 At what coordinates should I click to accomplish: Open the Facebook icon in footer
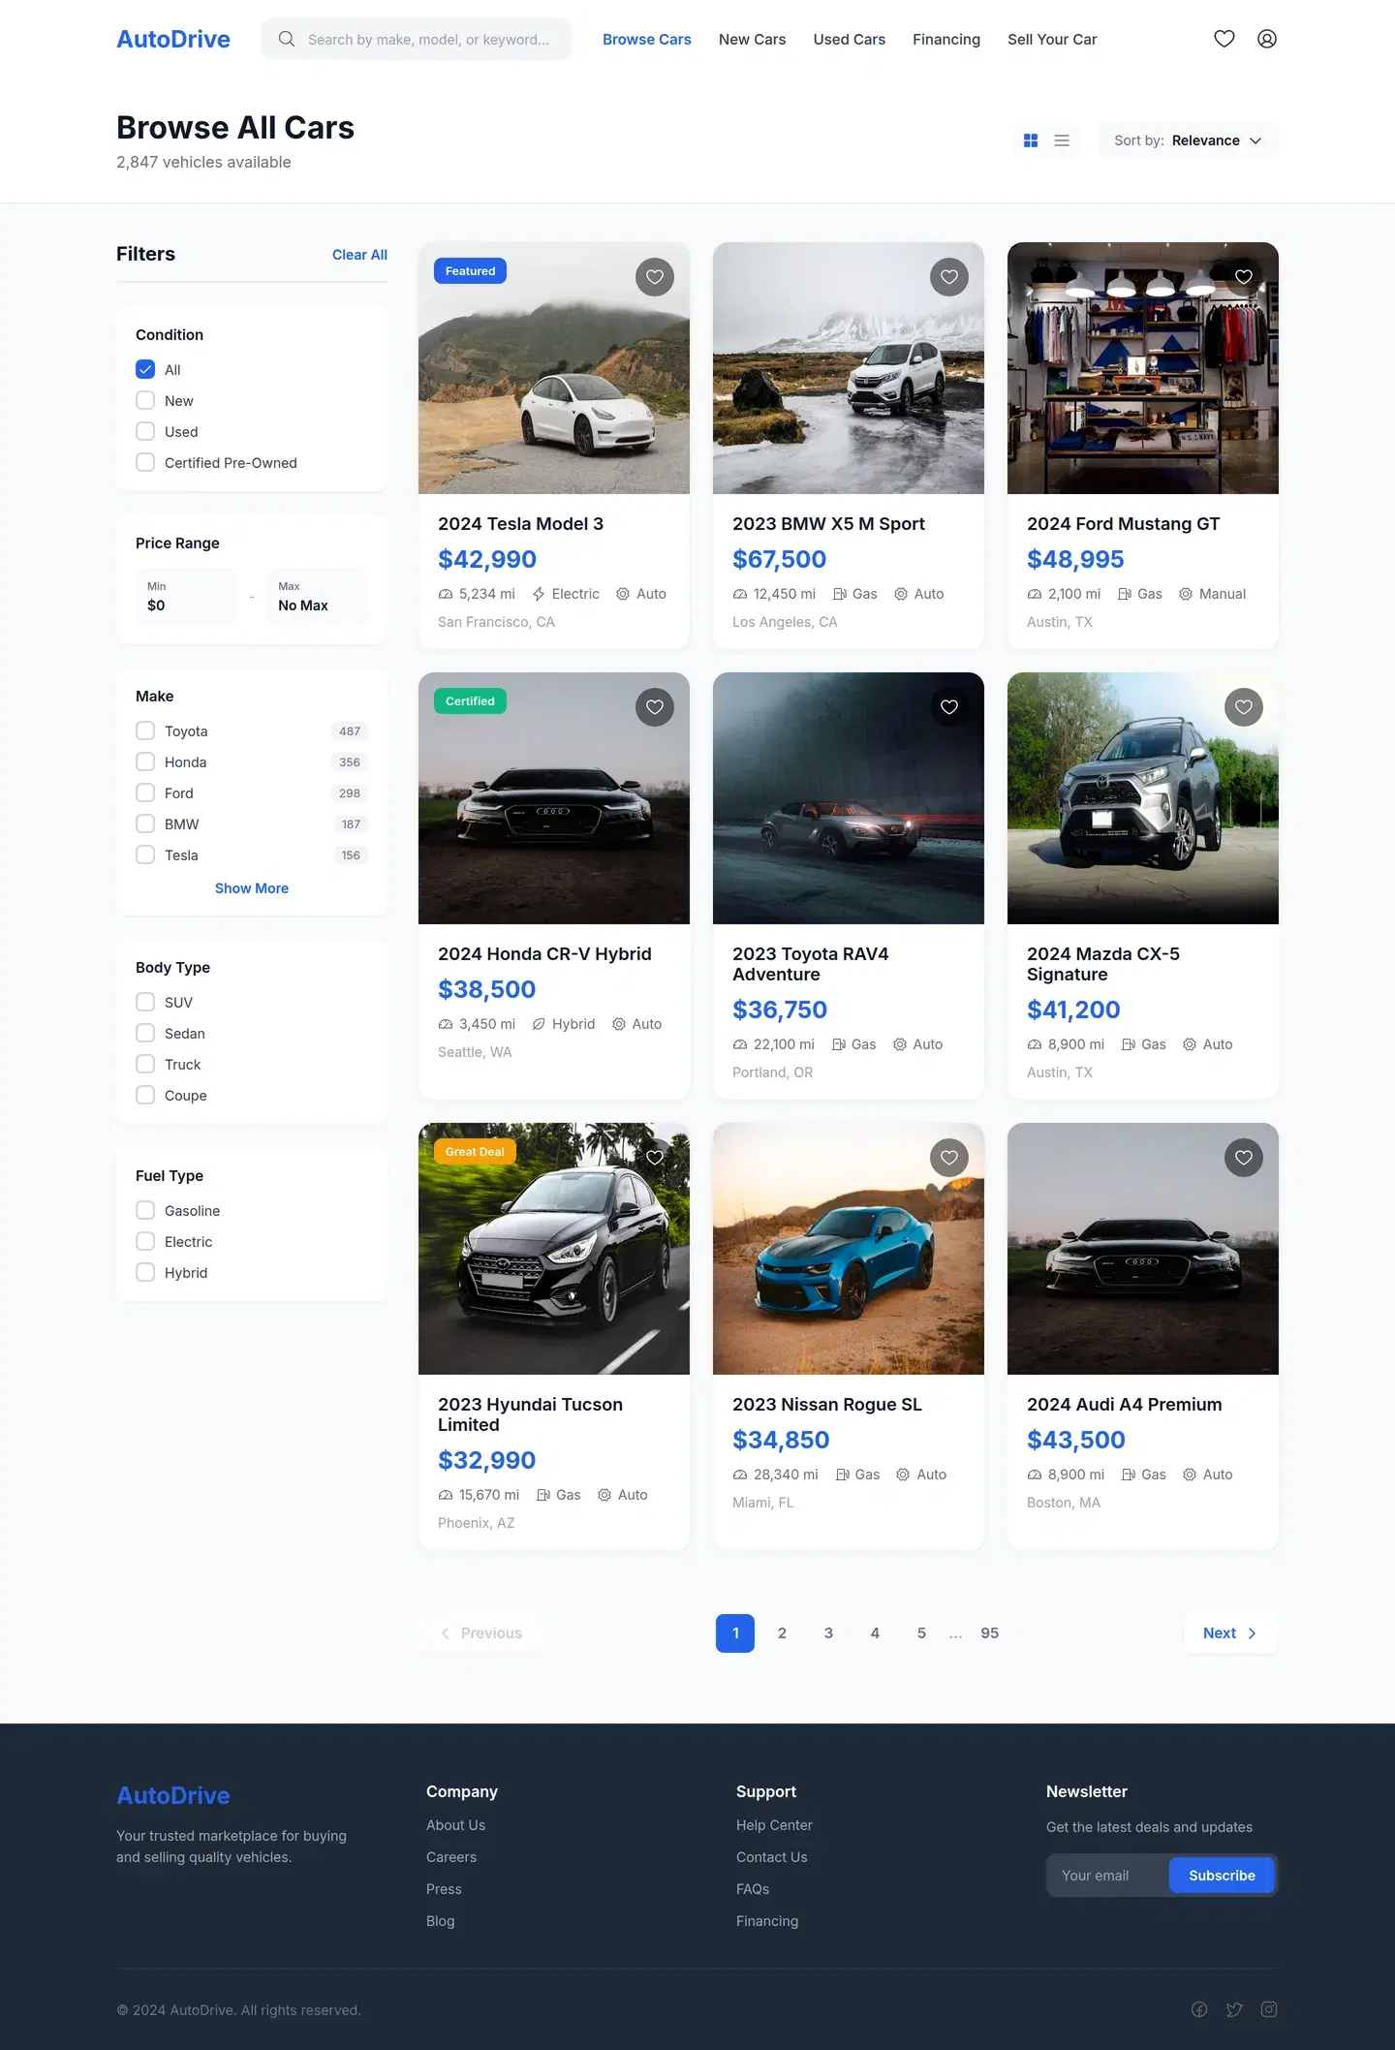coord(1199,2009)
